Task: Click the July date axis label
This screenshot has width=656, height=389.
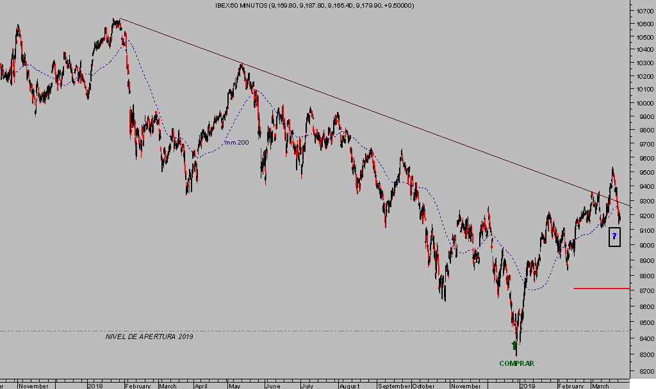Action: tap(307, 386)
